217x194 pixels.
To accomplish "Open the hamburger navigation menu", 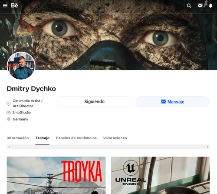I will (5, 6).
